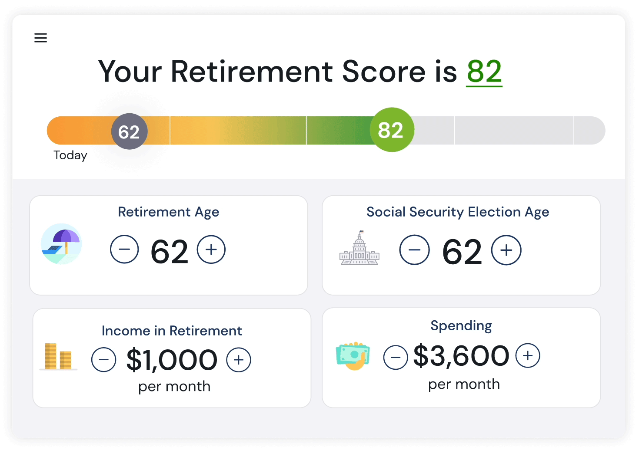Image resolution: width=639 pixels, height=450 pixels.
Task: Click the beach umbrella retirement icon
Action: (61, 244)
